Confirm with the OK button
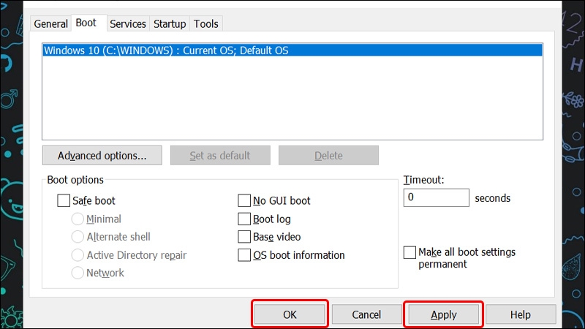The width and height of the screenshot is (585, 329). point(290,314)
